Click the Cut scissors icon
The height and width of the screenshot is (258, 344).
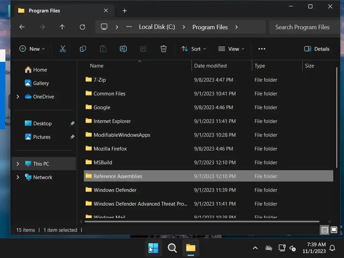point(63,49)
